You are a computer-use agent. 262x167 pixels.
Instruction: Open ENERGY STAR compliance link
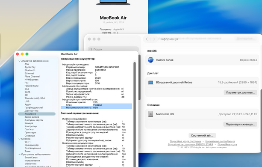190,144
